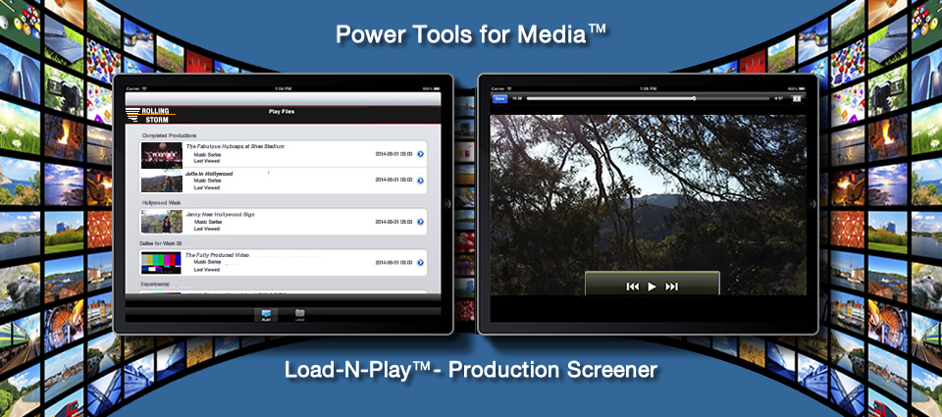
Task: Click the 'Dailies for Week 38' section header
Action: [x=162, y=243]
